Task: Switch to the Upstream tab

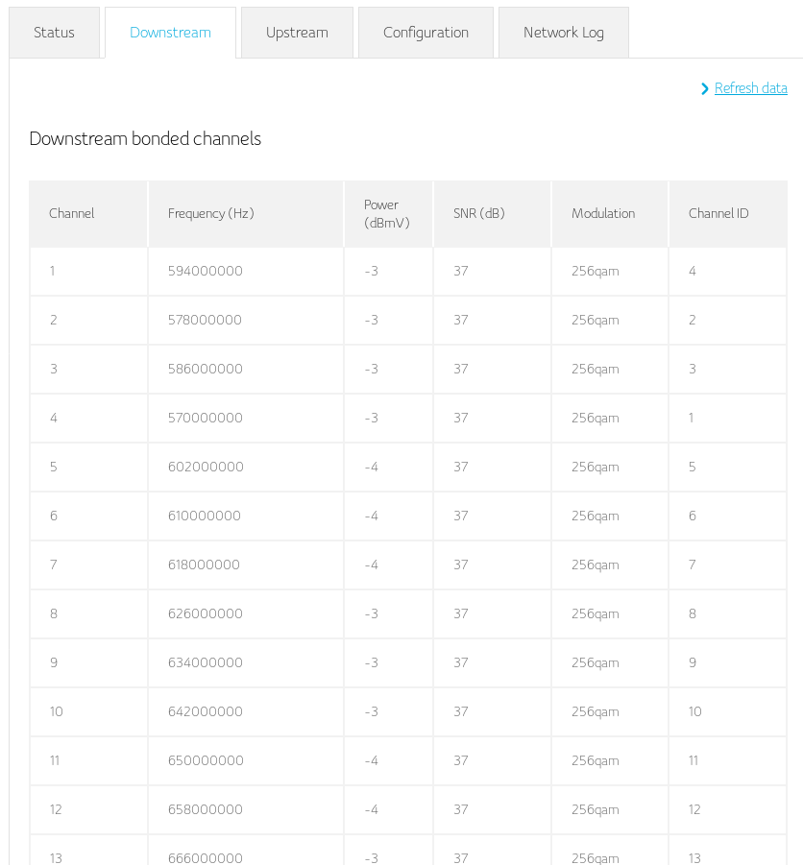Action: tap(297, 33)
